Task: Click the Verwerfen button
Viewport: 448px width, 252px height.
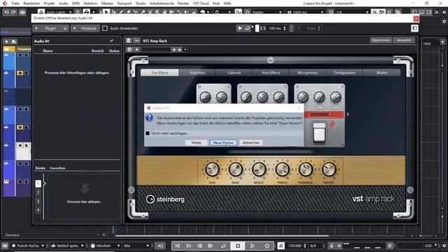Action: (403, 41)
